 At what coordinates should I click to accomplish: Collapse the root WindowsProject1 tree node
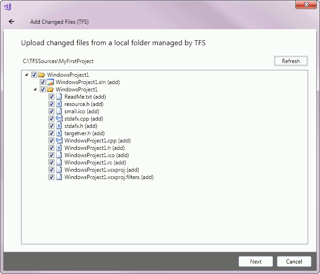26,75
